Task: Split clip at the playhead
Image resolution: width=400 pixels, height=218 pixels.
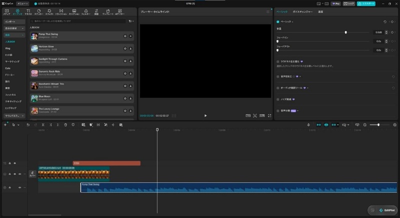Action: 43,125
